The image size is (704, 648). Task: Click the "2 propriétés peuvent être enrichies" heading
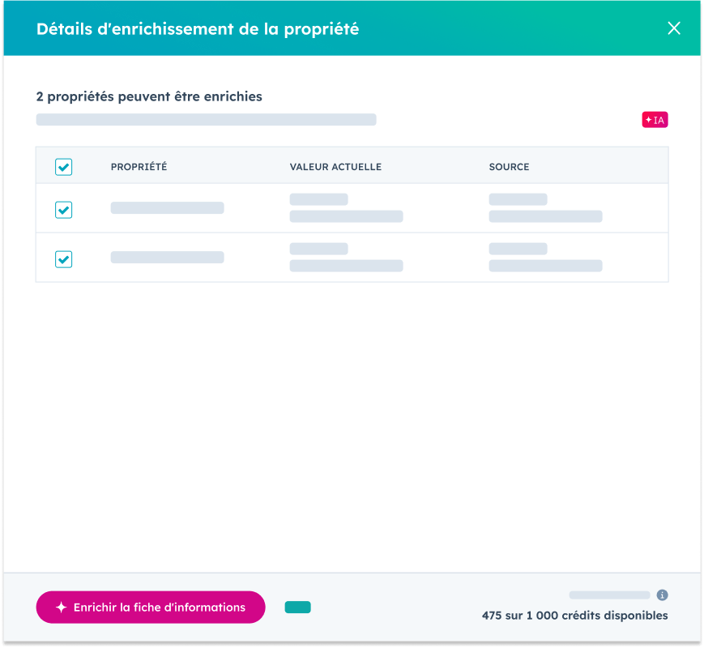149,96
